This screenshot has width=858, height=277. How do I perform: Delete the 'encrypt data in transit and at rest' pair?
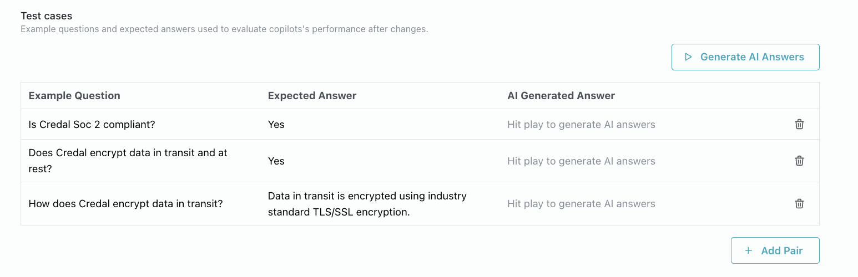point(799,161)
